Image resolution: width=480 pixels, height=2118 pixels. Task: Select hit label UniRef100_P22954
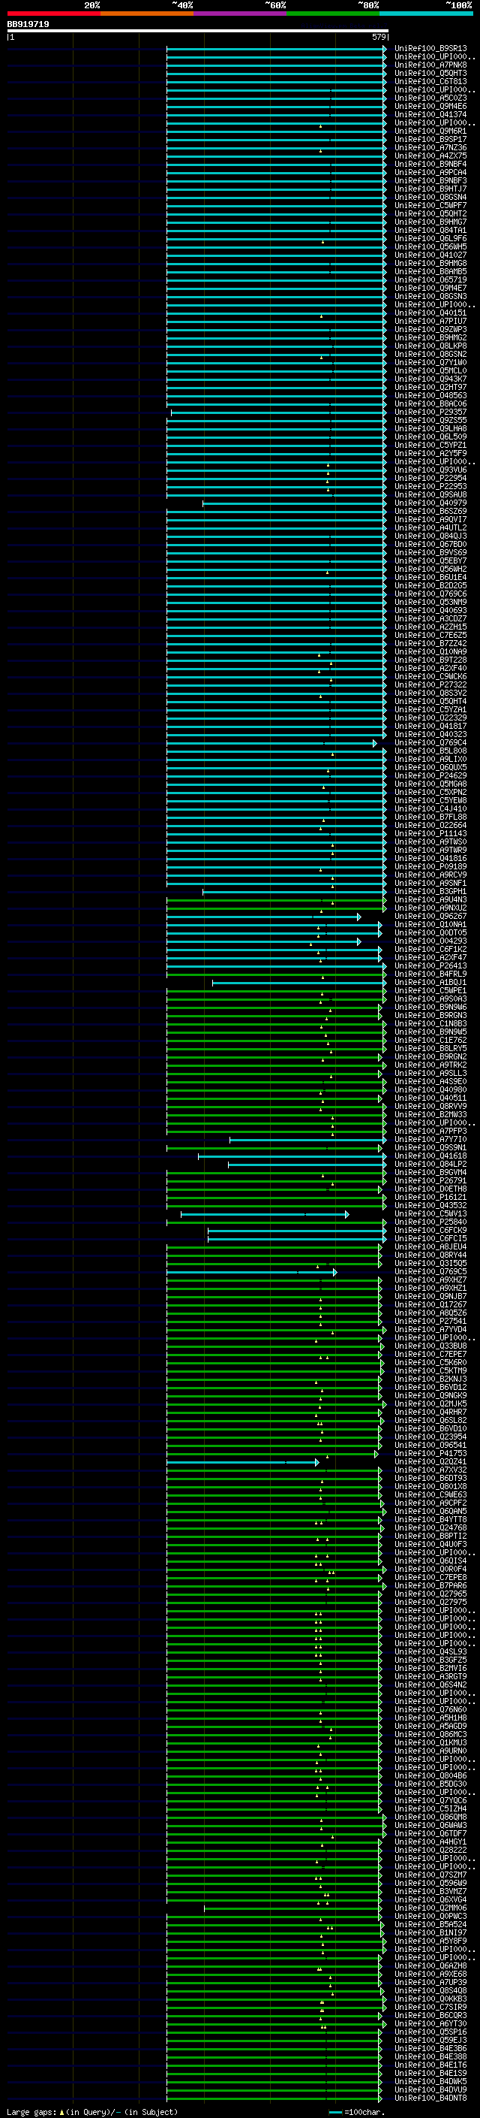coord(430,478)
